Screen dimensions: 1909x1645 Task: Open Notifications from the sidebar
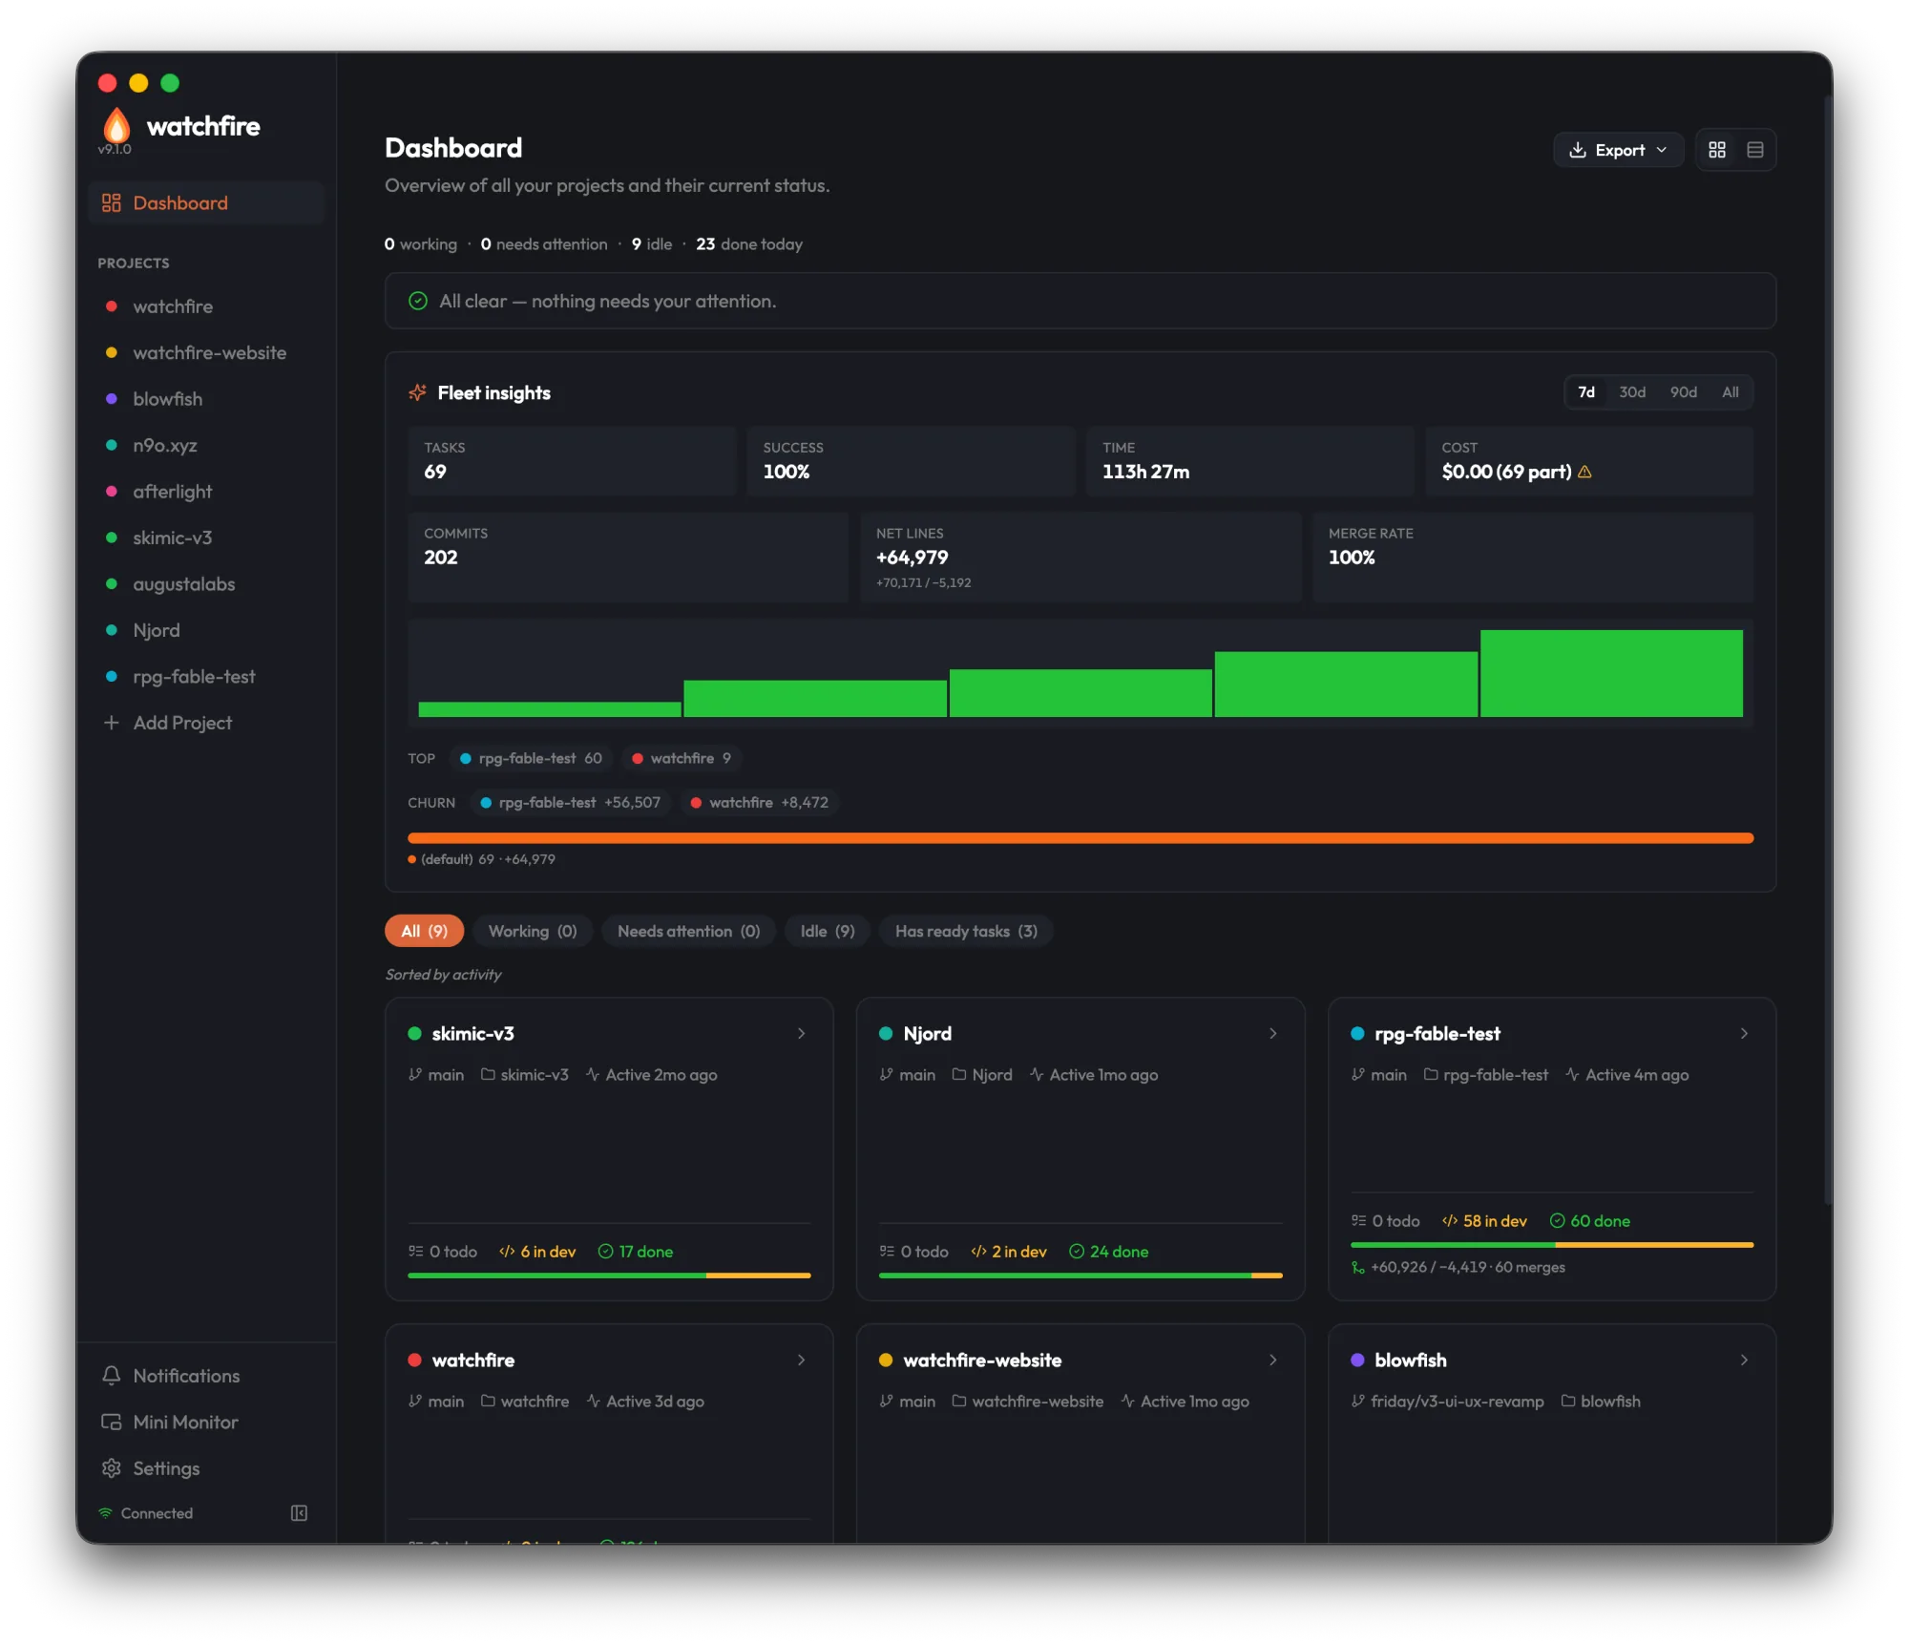(x=206, y=1376)
